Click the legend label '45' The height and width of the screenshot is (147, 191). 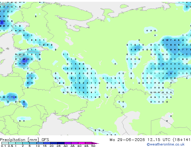(x=86, y=146)
